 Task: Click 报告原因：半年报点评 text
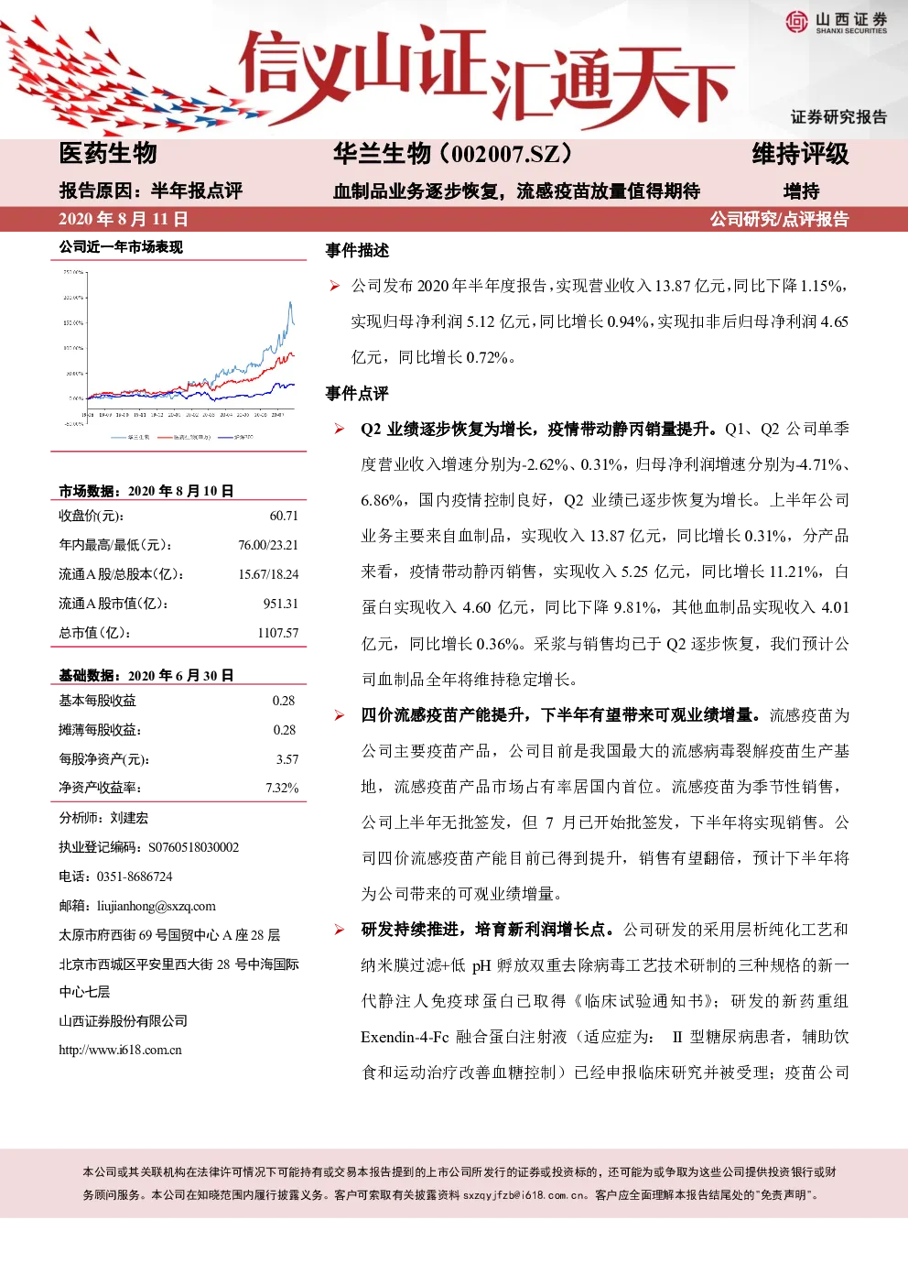coord(151,191)
